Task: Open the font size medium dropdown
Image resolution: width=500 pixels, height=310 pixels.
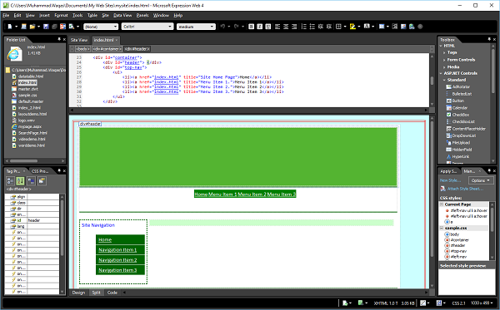Action: tap(196, 27)
